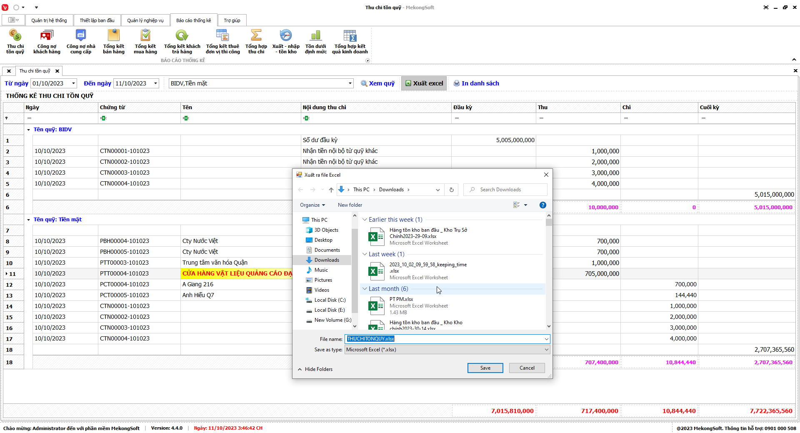Click Cancel in the export dialog
Image resolution: width=800 pixels, height=433 pixels.
pos(527,368)
